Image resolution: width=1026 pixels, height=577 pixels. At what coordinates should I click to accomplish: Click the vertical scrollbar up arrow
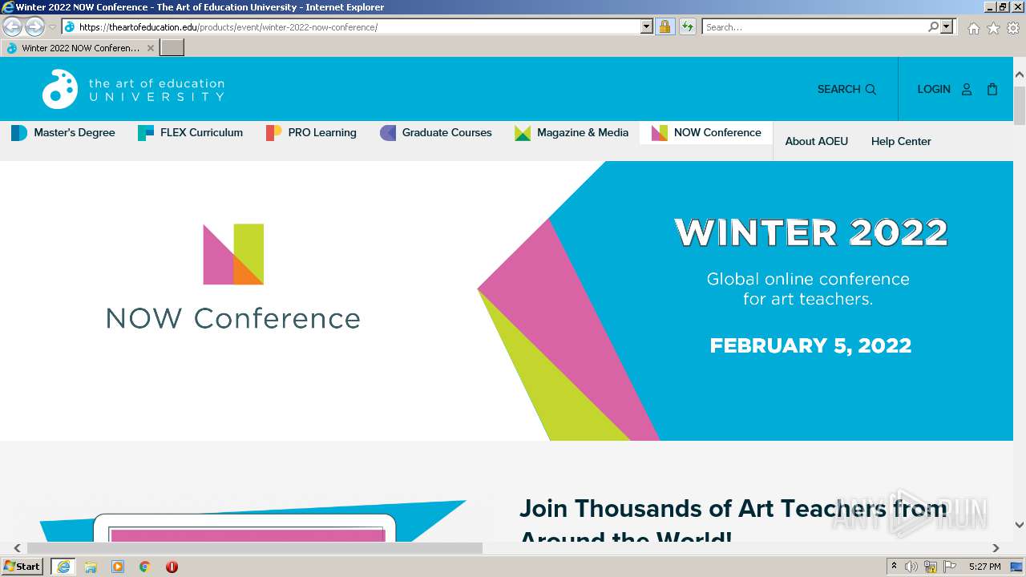pos(1020,75)
